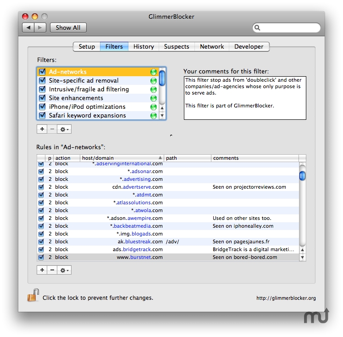This screenshot has height=337, width=343.
Task: Disable Intrusive/fragile ad filtering checkbox
Action: click(x=42, y=90)
